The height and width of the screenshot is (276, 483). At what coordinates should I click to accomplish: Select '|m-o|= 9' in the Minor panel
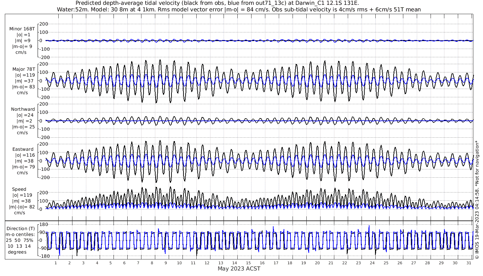coord(22,46)
